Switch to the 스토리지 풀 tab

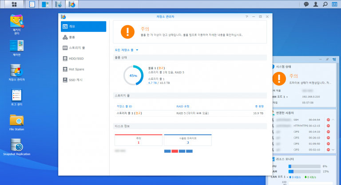point(83,48)
